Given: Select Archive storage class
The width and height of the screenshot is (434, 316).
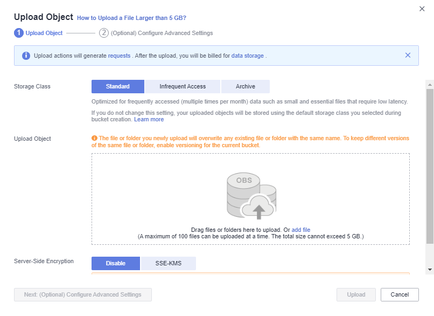Looking at the screenshot, I should 246,86.
